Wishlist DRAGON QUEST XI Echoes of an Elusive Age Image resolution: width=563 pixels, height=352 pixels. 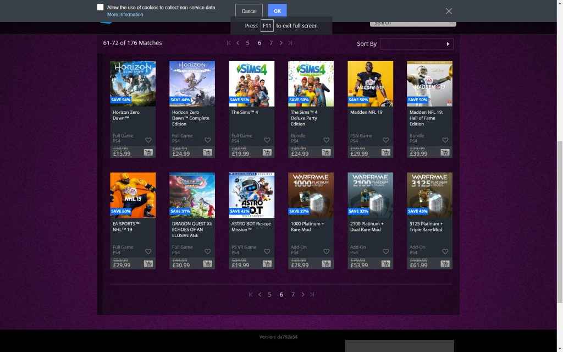(207, 252)
